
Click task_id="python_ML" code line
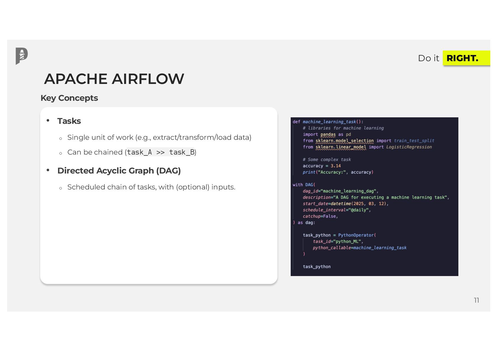[338, 241]
